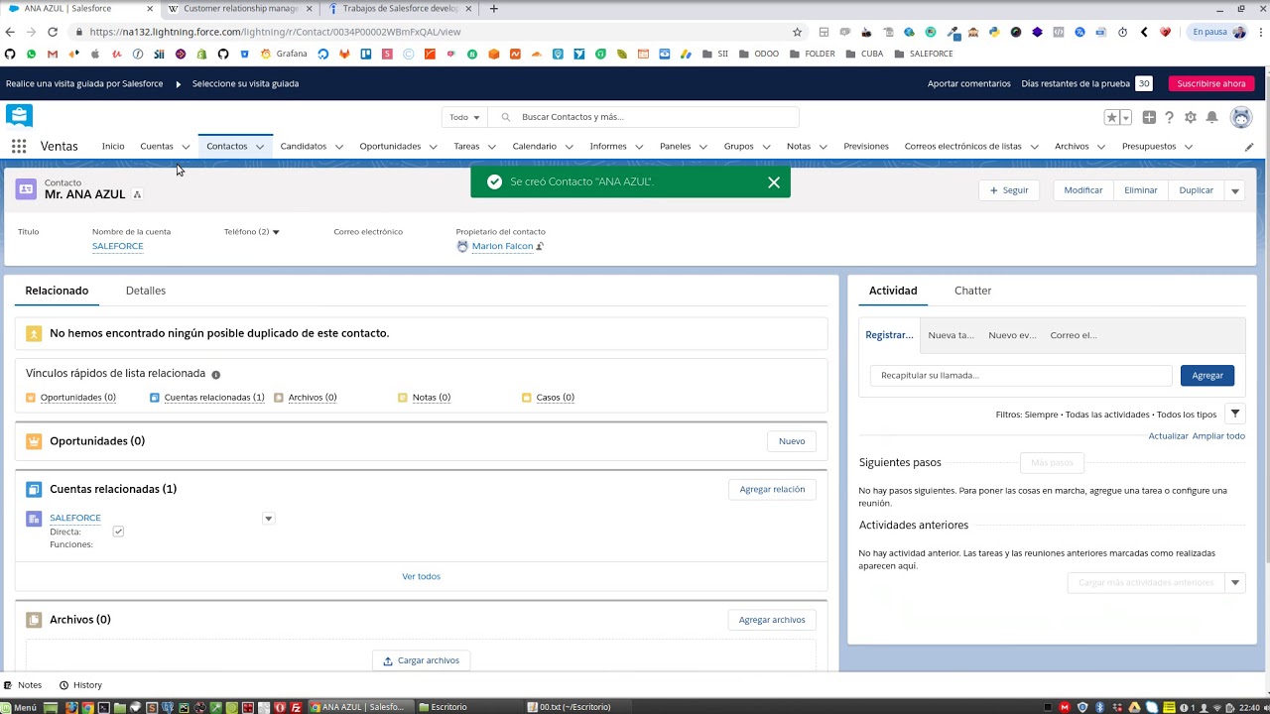Expand the Oportunidades navigation dropdown chevron
The height and width of the screenshot is (714, 1270).
click(x=433, y=147)
